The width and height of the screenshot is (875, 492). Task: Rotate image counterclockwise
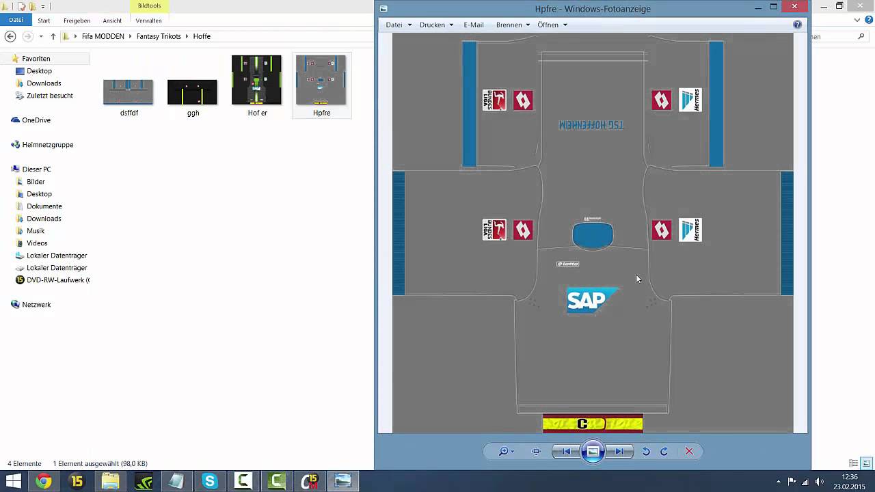click(646, 451)
